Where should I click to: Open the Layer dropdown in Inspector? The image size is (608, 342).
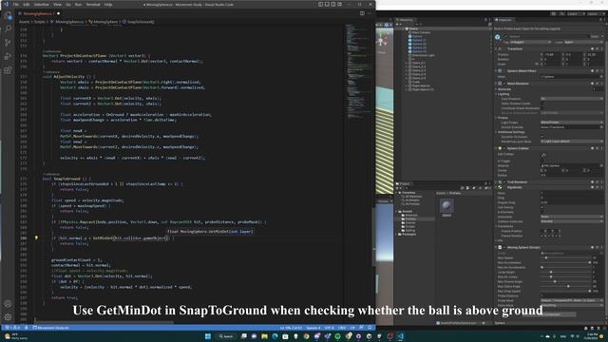pyautogui.click(x=582, y=42)
